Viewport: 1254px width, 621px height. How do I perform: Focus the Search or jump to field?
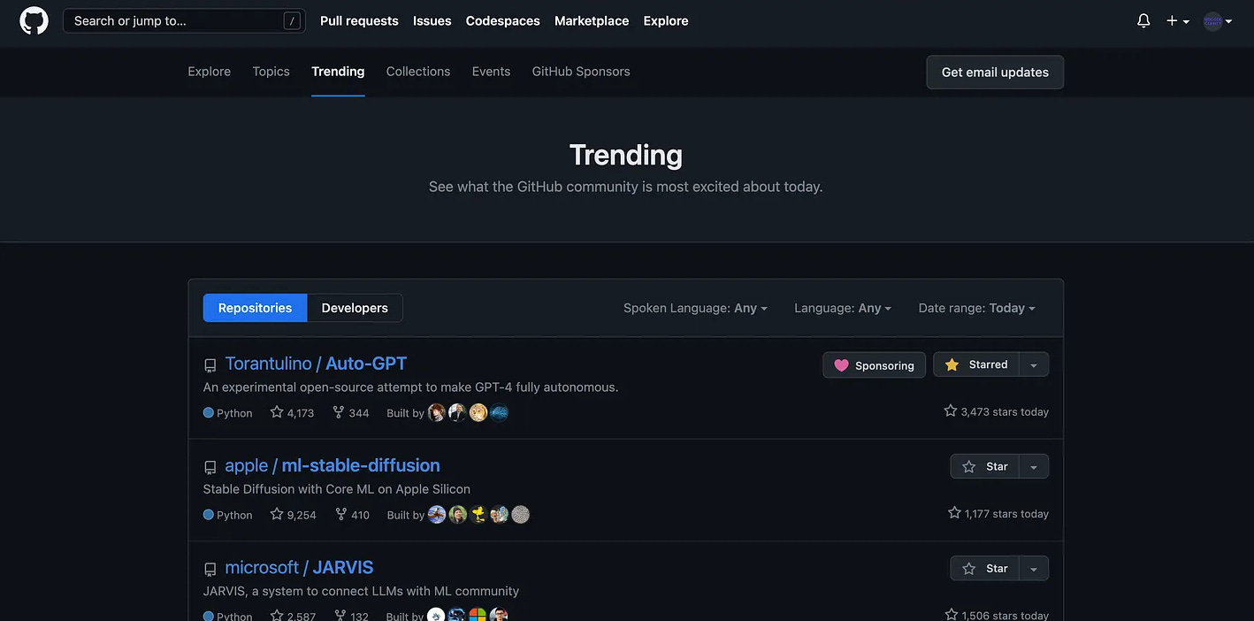tap(184, 20)
